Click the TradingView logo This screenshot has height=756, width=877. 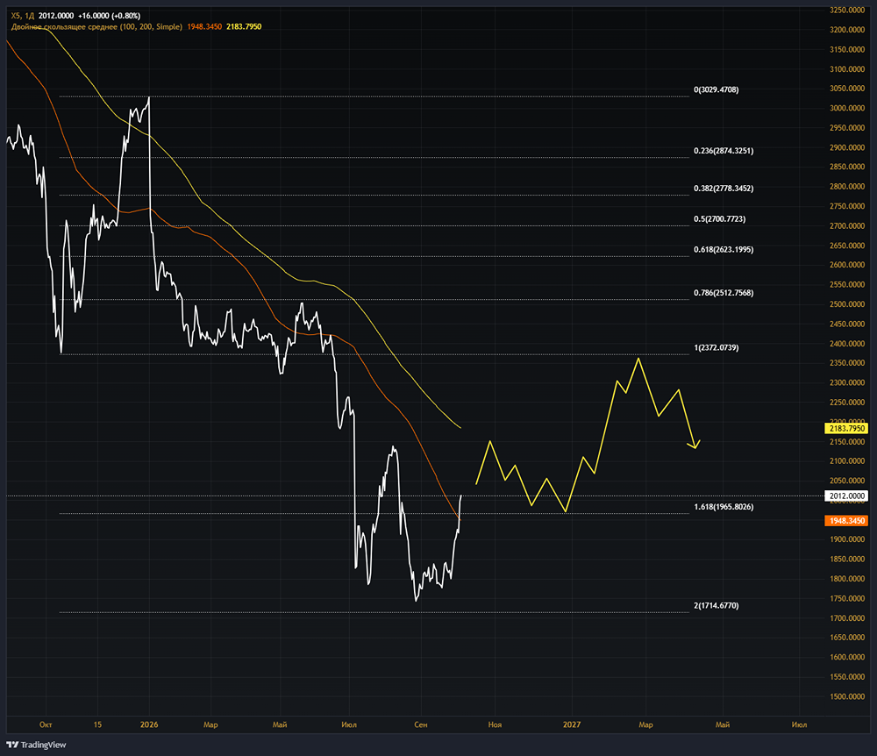(x=36, y=745)
